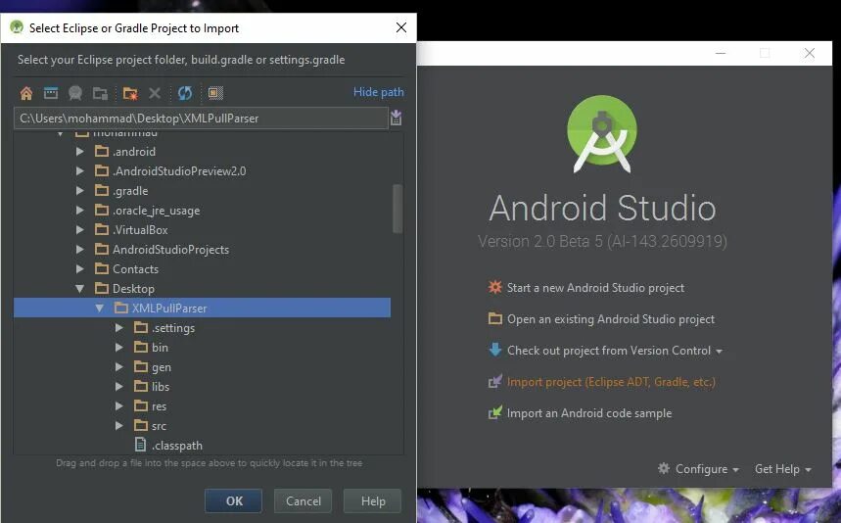Select the download arrow icon for Version Control
Image resolution: width=841 pixels, height=523 pixels.
[x=494, y=350]
